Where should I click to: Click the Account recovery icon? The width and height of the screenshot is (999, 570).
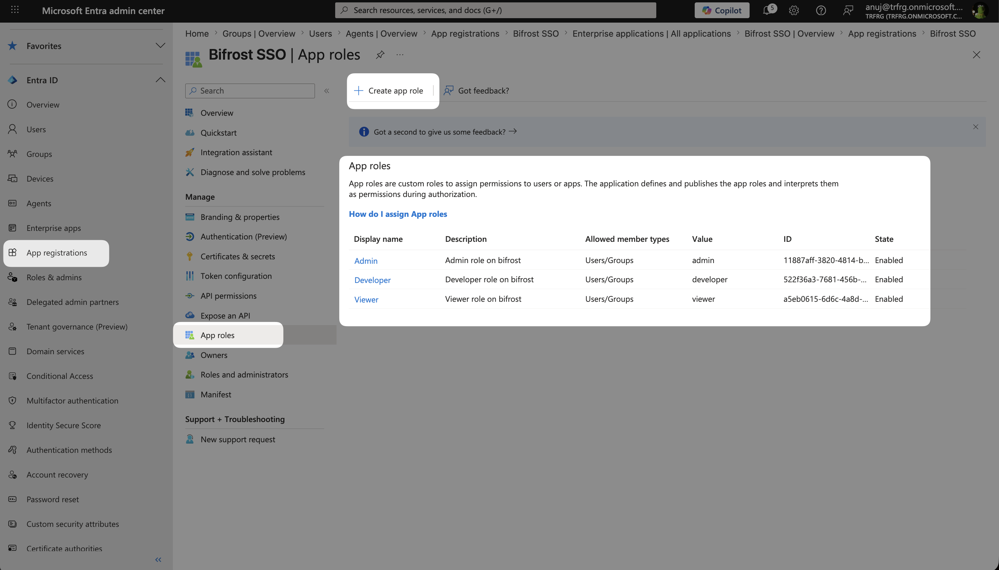pos(13,474)
